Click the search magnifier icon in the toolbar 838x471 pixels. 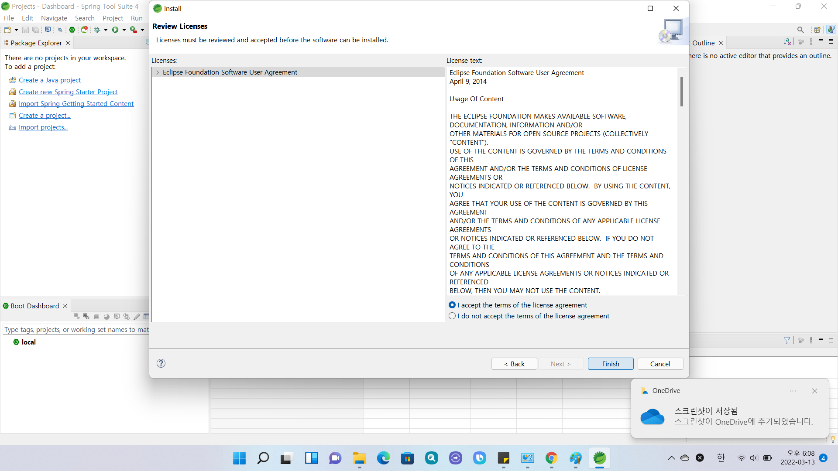tap(800, 30)
